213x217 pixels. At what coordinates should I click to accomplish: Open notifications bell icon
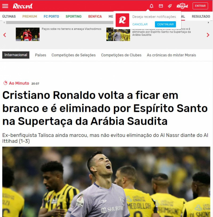coord(151,6)
